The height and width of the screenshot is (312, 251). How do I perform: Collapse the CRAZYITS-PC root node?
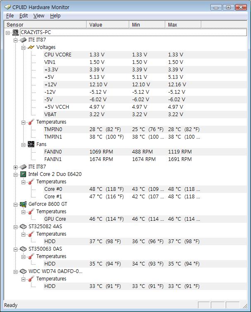coord(8,33)
